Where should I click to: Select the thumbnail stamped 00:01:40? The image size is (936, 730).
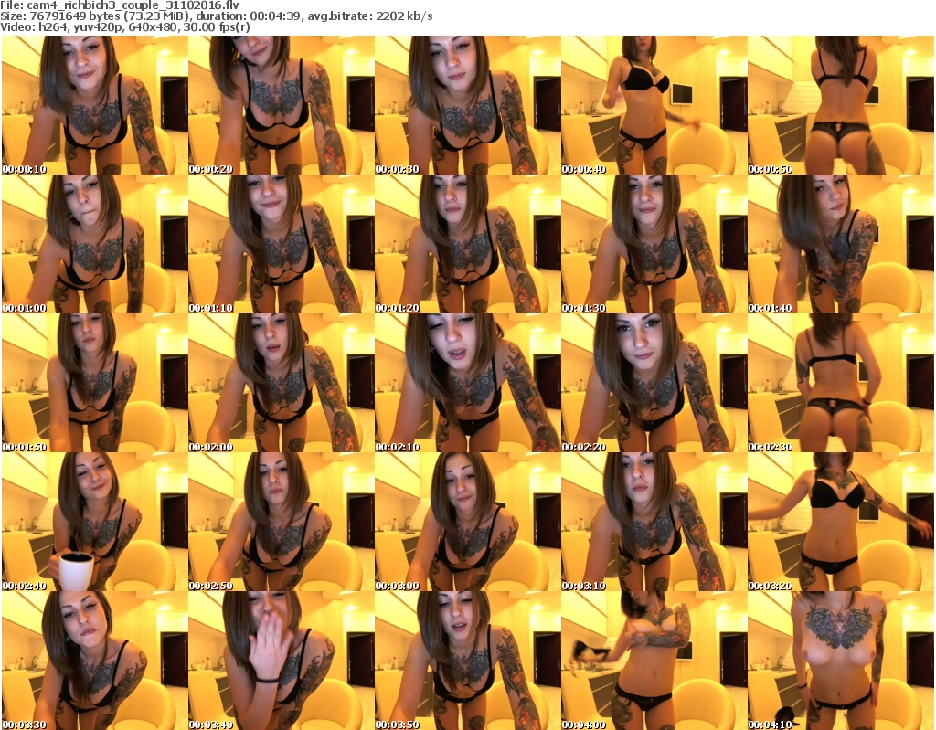click(841, 244)
